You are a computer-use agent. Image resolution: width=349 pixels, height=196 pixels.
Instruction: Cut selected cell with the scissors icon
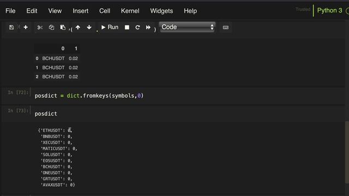[x=40, y=27]
